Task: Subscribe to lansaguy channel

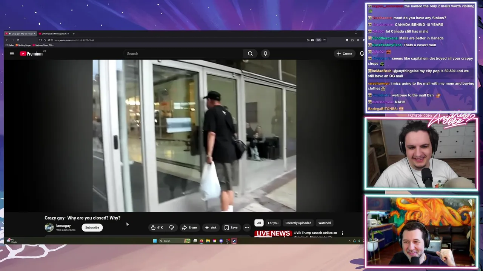Action: [92, 228]
